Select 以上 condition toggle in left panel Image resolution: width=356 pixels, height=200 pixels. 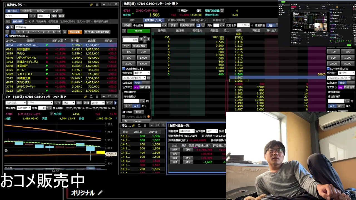click(x=128, y=106)
